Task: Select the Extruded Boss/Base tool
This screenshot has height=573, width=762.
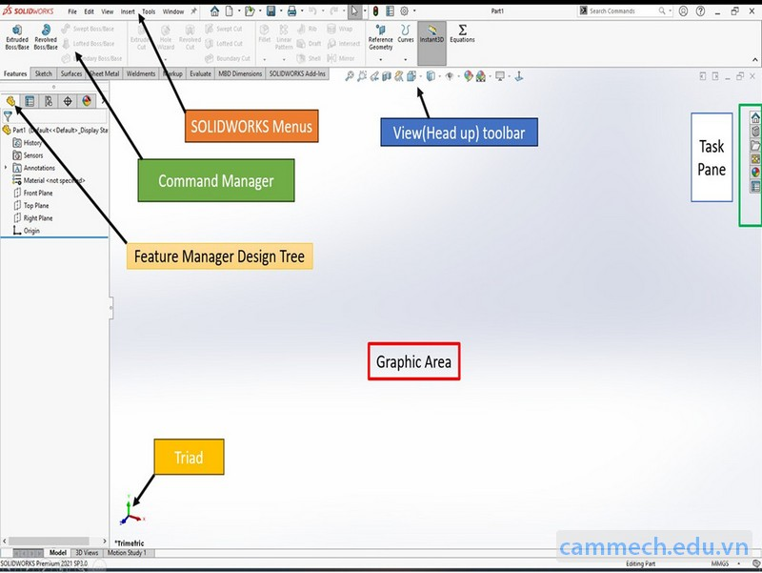Action: [17, 38]
